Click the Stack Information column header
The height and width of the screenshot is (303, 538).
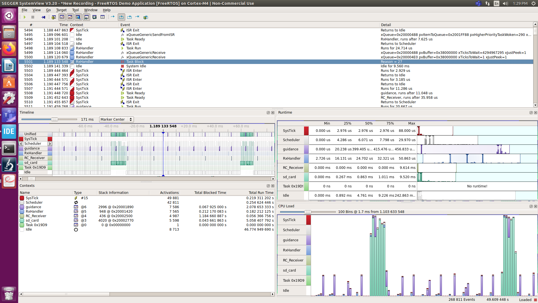click(123, 192)
